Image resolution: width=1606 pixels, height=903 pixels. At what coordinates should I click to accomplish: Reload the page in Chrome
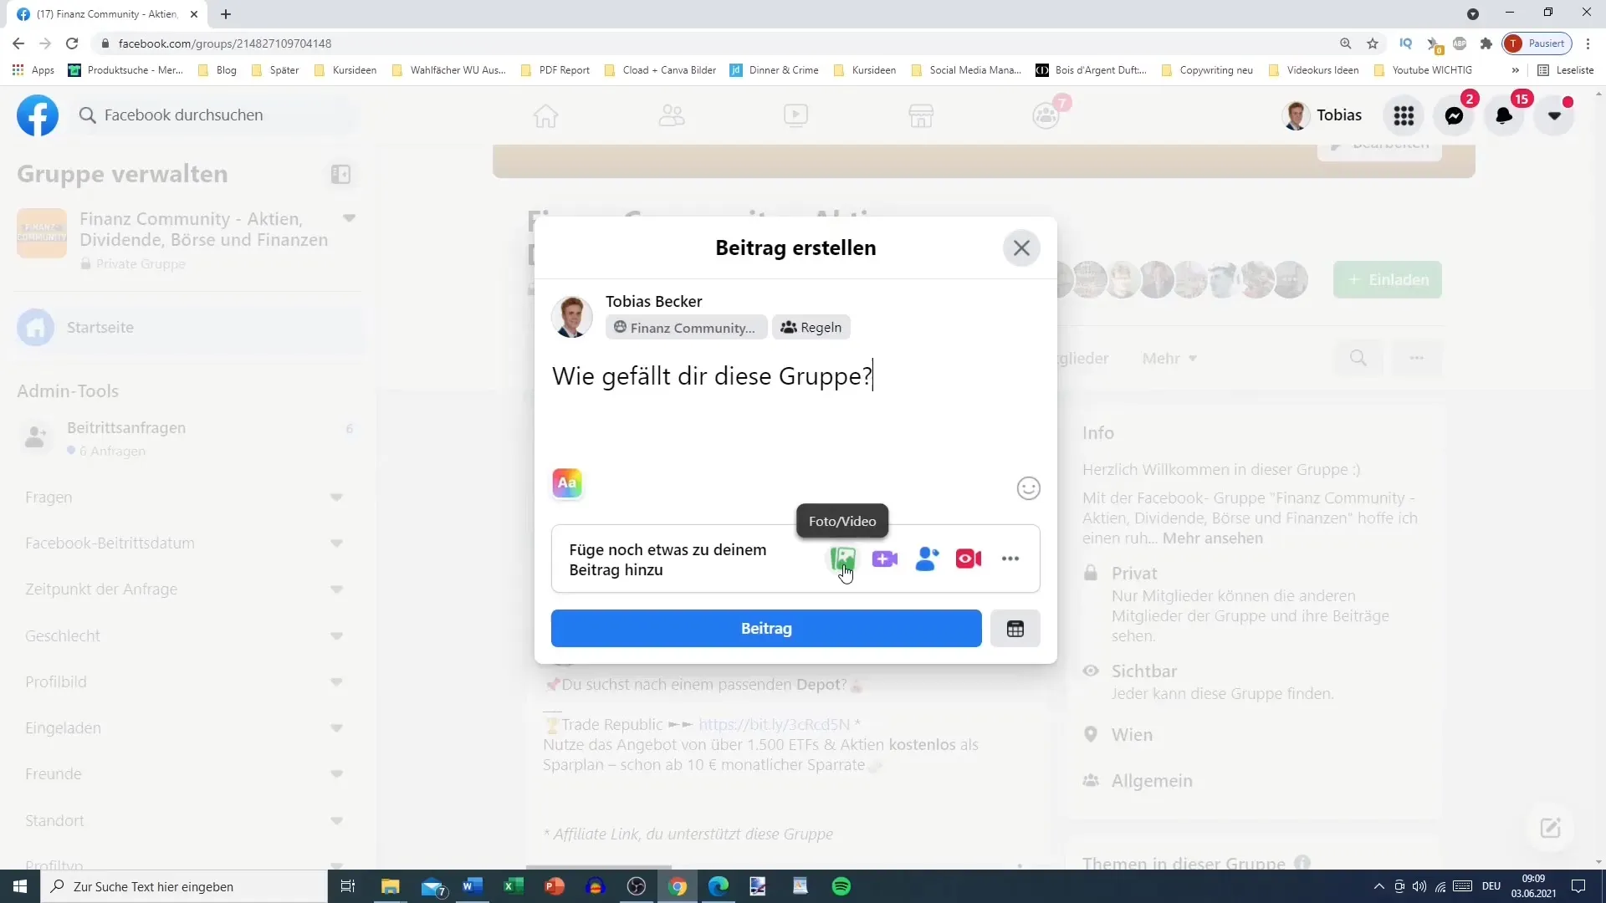[73, 43]
